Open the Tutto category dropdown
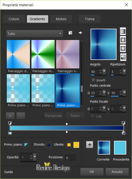The width and height of the screenshot is (132, 179). (x=35, y=33)
